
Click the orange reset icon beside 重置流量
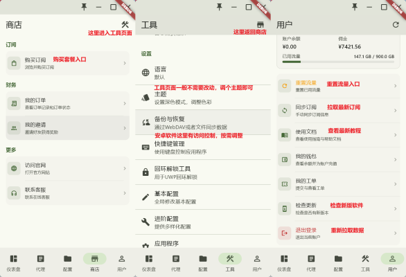(285, 86)
